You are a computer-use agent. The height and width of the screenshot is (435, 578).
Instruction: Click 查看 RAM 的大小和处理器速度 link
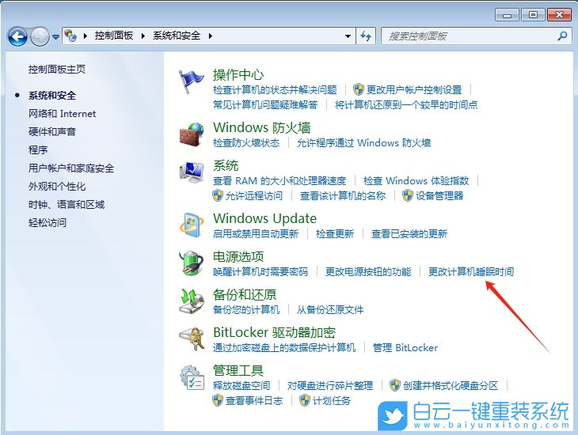279,180
